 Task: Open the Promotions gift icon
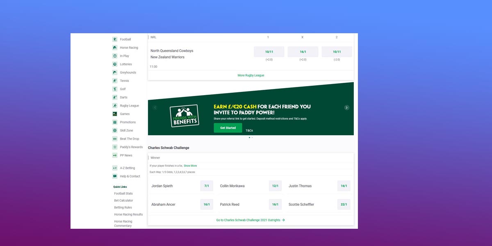(x=115, y=122)
